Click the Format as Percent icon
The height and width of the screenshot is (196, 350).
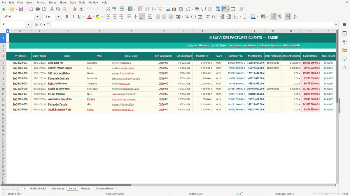pyautogui.click(x=187, y=17)
